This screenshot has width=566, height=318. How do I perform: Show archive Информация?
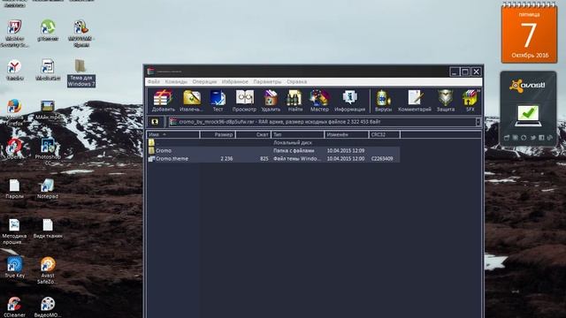coord(350,101)
